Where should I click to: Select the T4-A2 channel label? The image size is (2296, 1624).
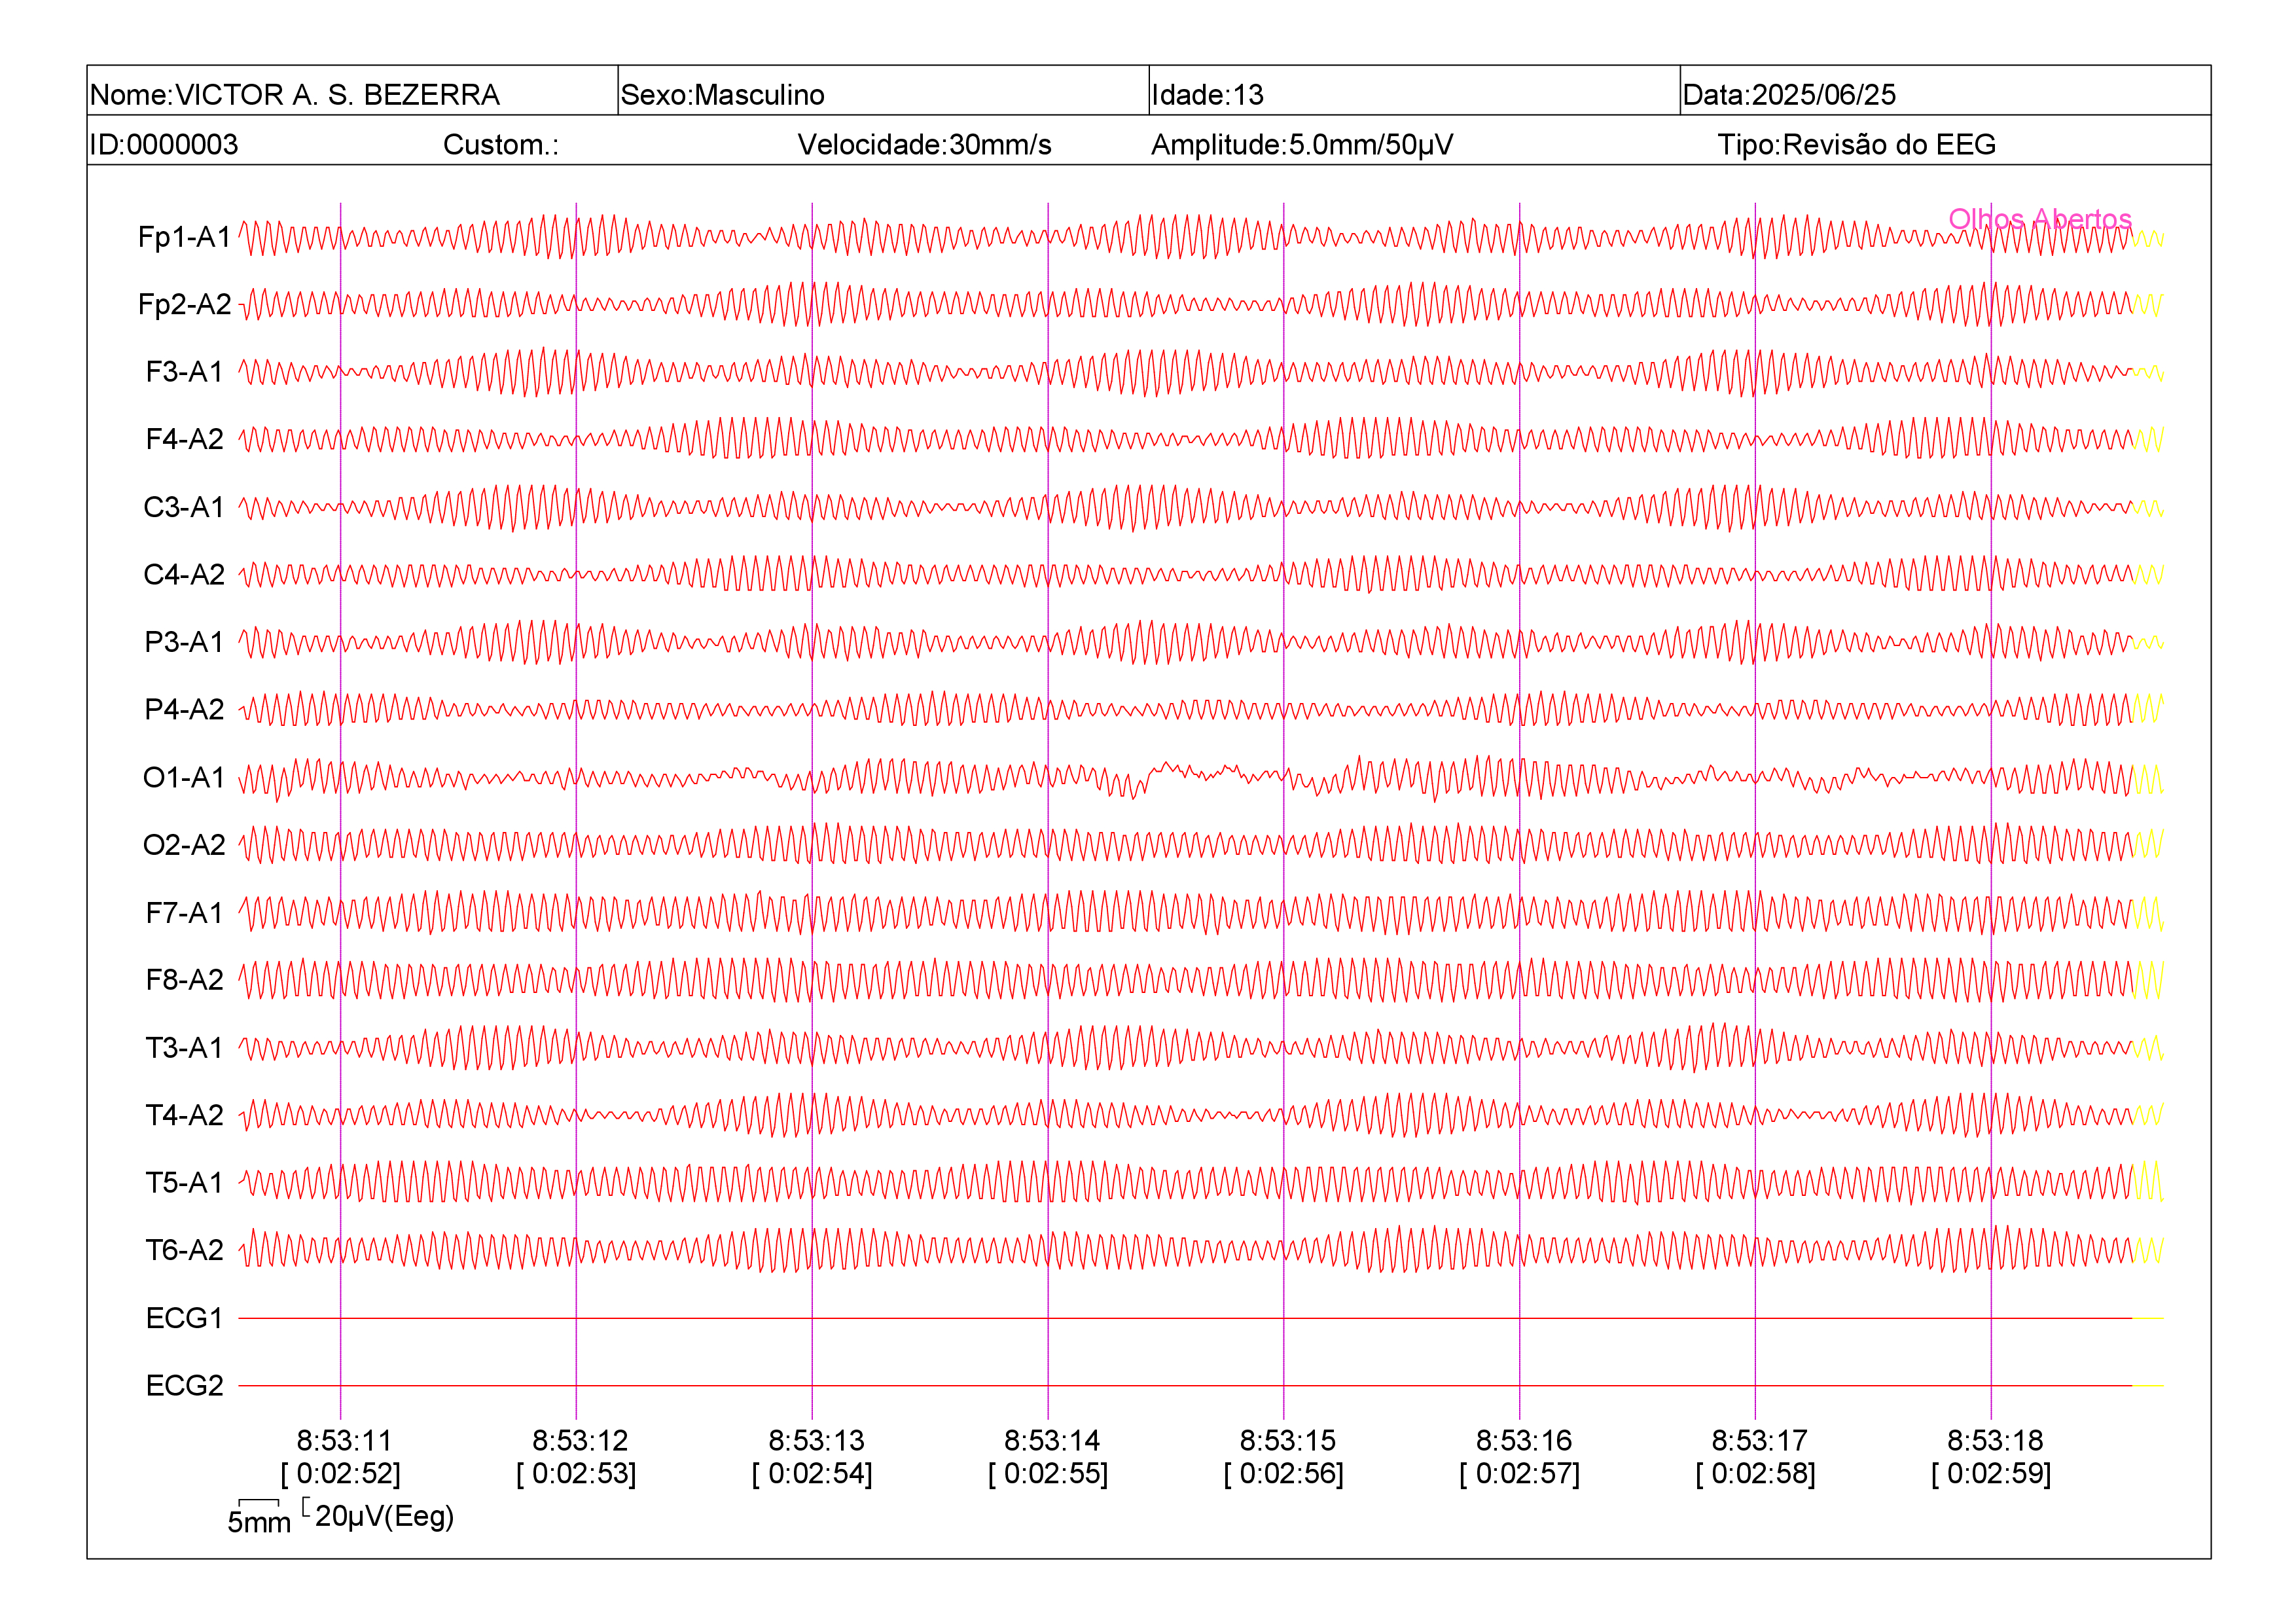click(184, 1114)
